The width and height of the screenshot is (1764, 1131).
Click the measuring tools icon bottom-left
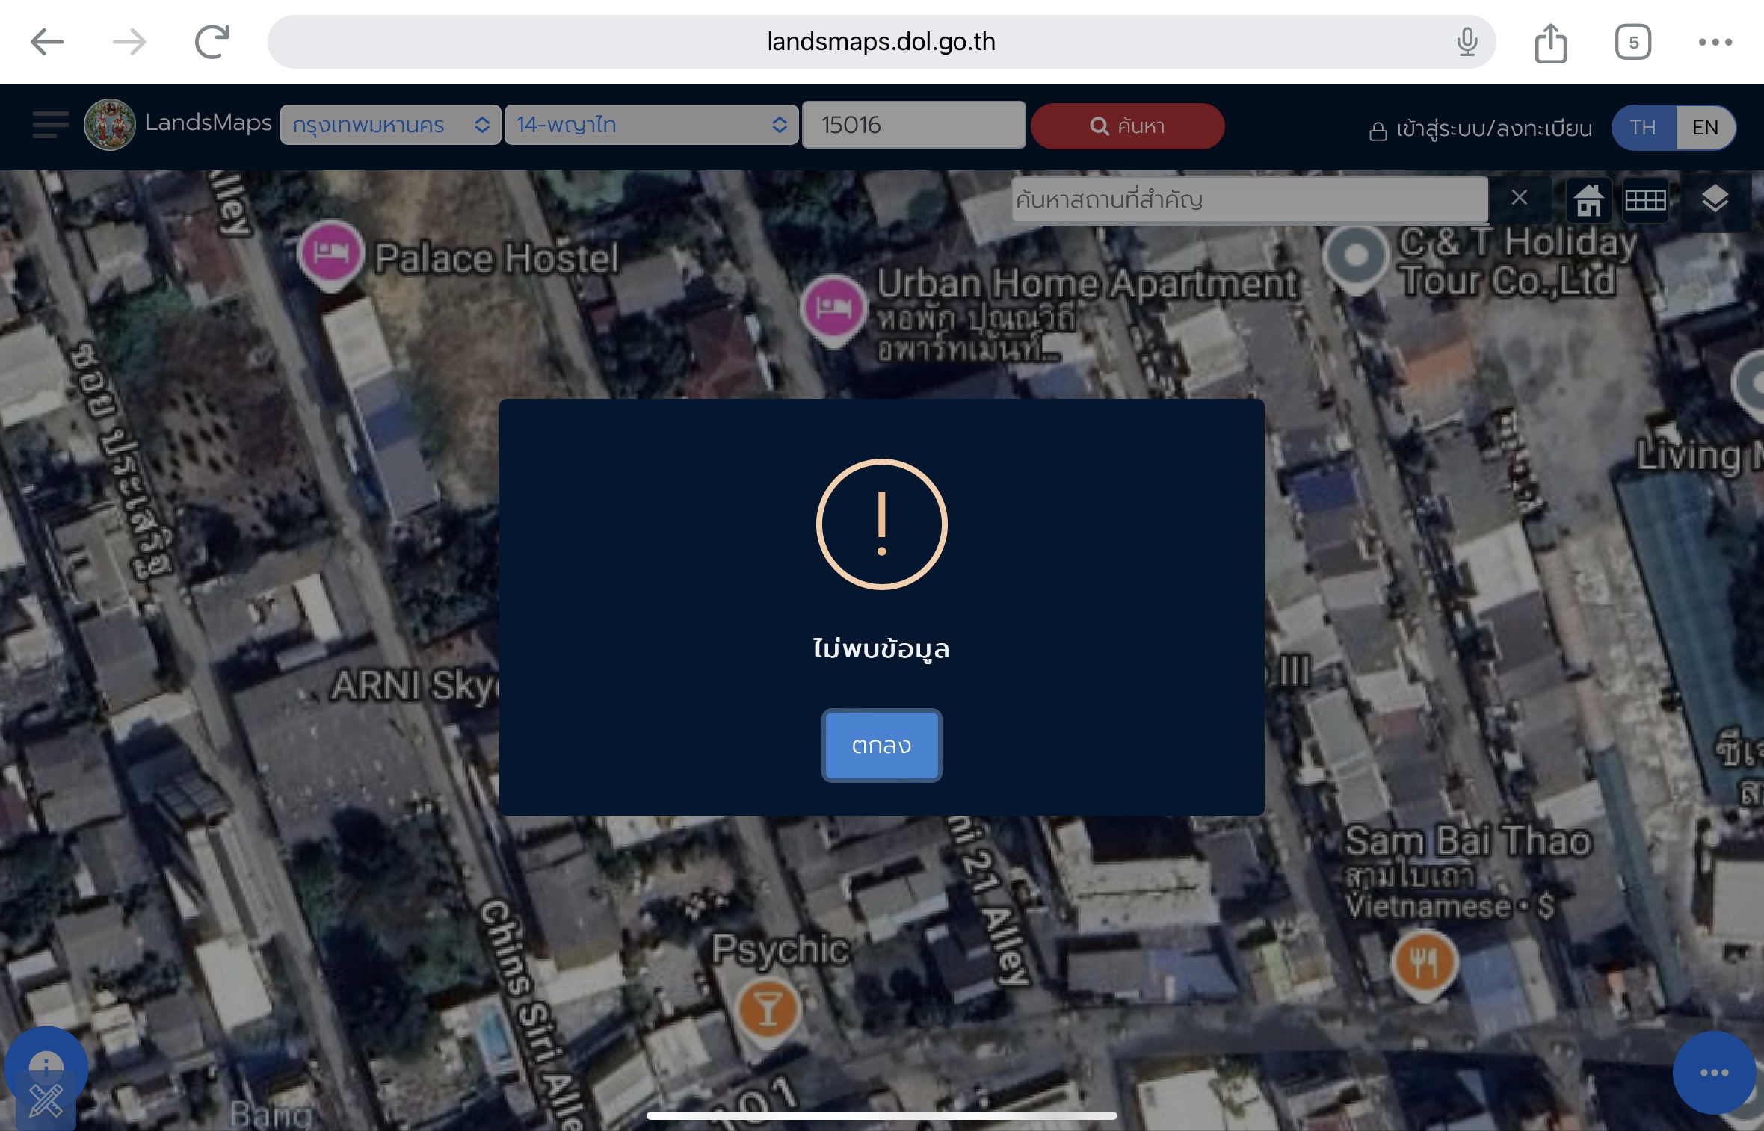[46, 1100]
